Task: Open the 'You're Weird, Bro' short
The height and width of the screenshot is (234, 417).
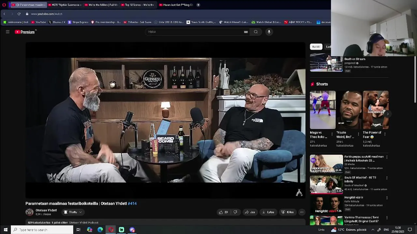Action: tap(349, 110)
